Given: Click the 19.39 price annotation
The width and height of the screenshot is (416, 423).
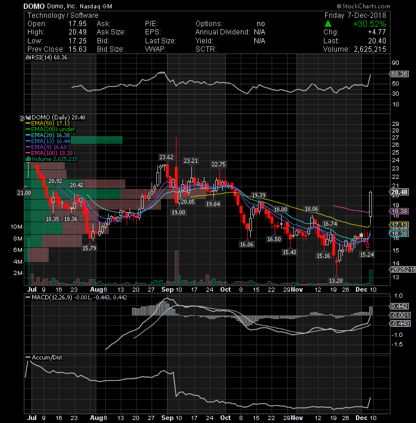Looking at the screenshot, I should (259, 195).
